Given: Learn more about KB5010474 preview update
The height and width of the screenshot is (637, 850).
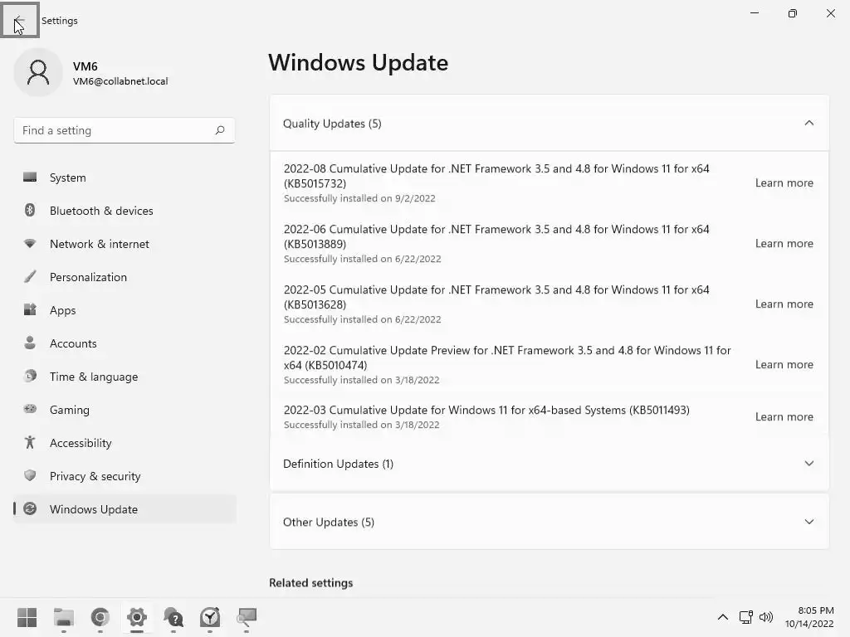Looking at the screenshot, I should point(784,365).
